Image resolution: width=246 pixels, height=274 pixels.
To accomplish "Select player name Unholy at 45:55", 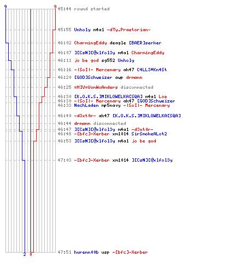I will click(x=82, y=30).
